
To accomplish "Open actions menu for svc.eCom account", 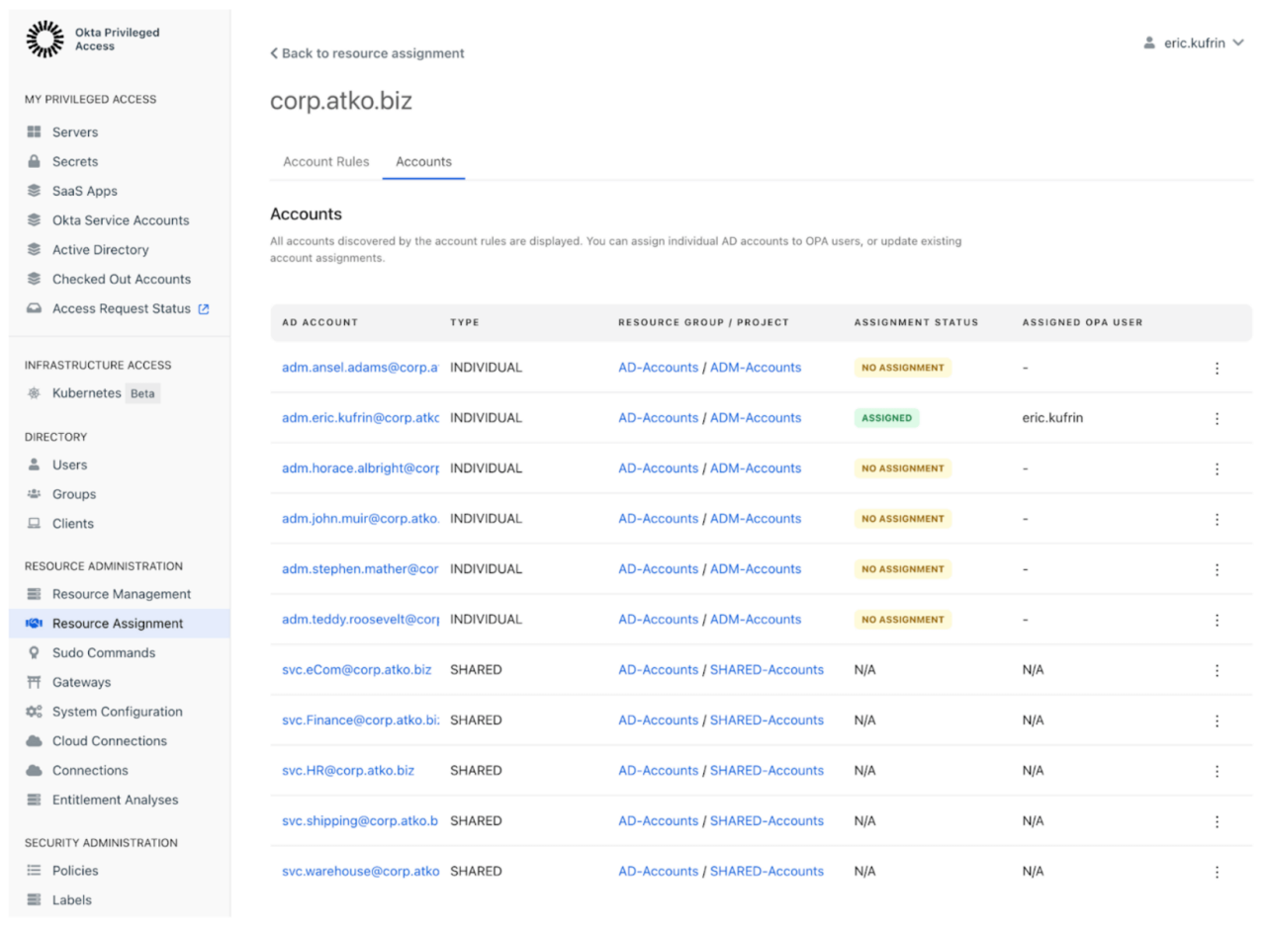I will point(1216,669).
